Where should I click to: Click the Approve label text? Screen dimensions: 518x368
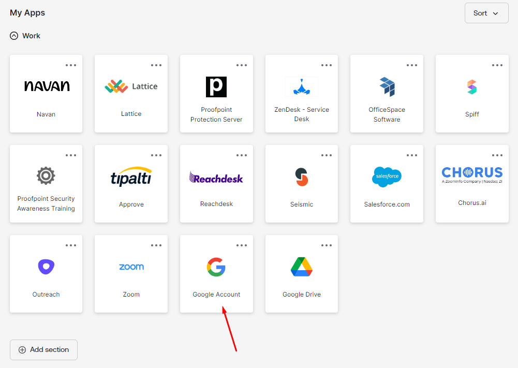click(131, 204)
